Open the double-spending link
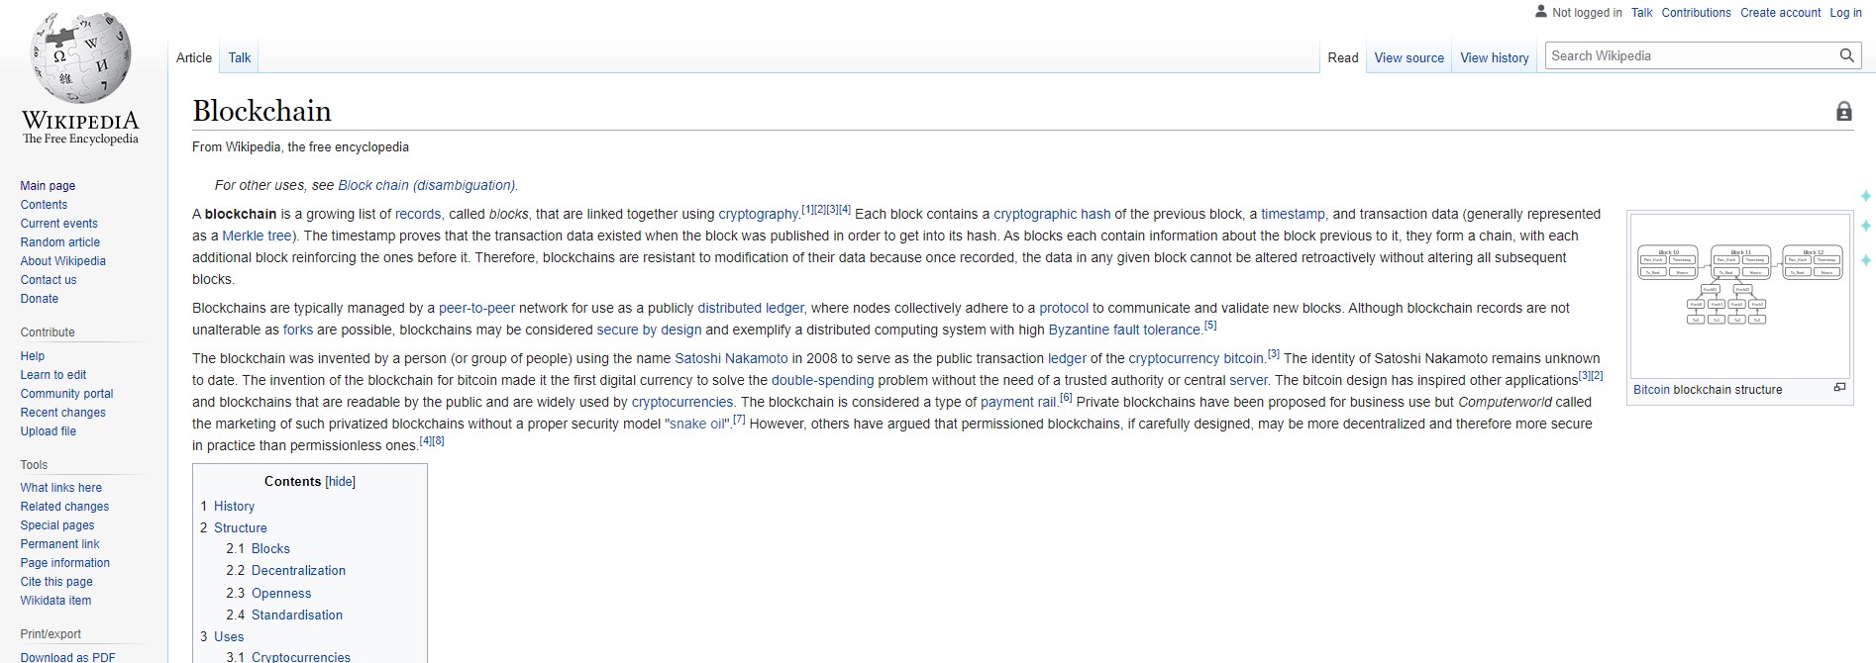This screenshot has height=663, width=1876. (822, 380)
